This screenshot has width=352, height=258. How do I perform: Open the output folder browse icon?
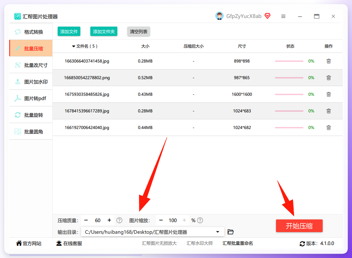[x=231, y=232]
